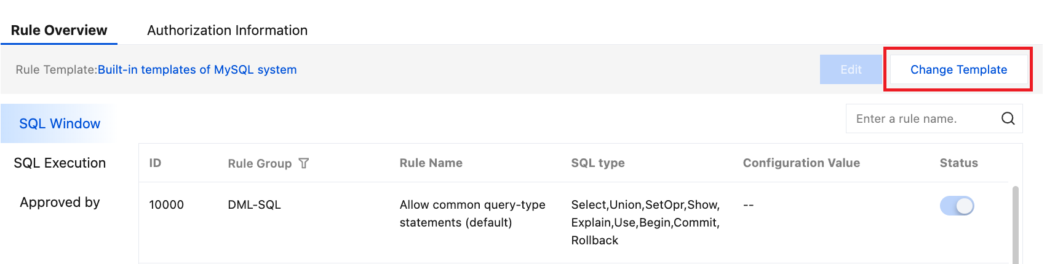Click the search magnifier icon

click(x=1008, y=118)
